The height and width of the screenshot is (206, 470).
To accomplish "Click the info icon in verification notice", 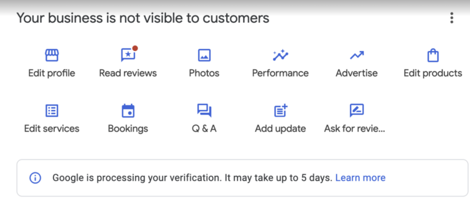I will pyautogui.click(x=35, y=178).
